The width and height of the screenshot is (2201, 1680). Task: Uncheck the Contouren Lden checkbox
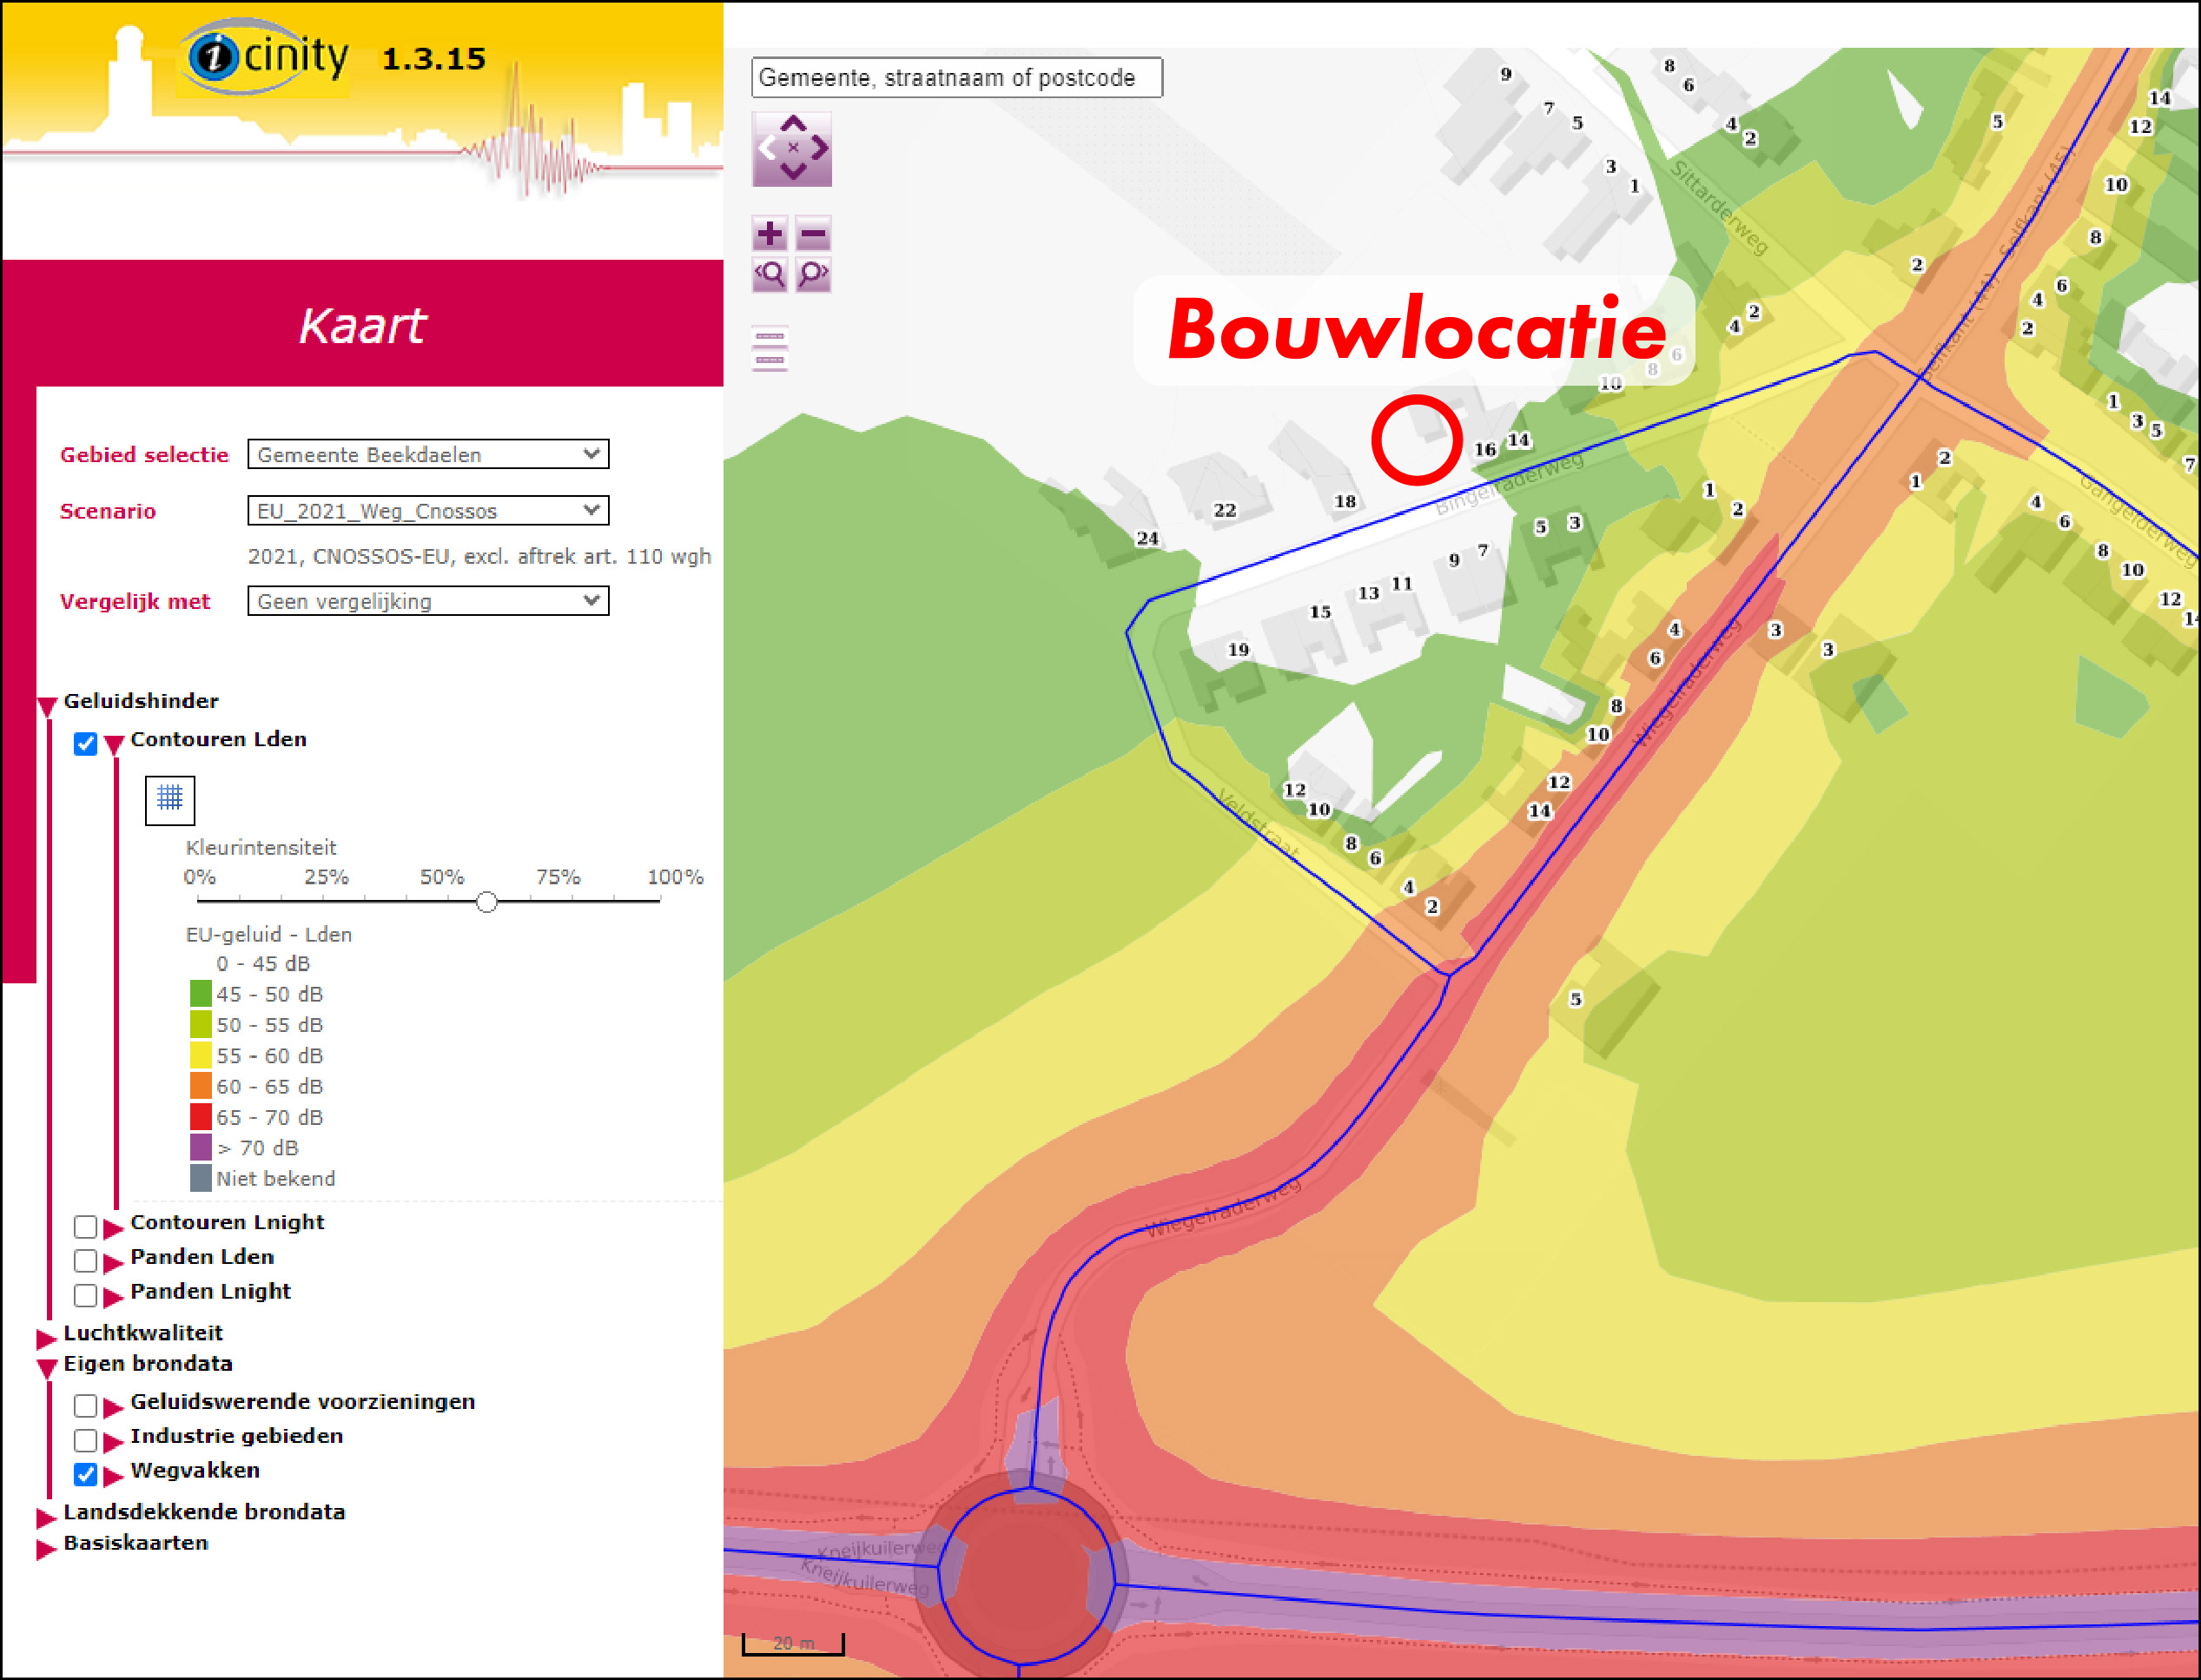(x=85, y=743)
